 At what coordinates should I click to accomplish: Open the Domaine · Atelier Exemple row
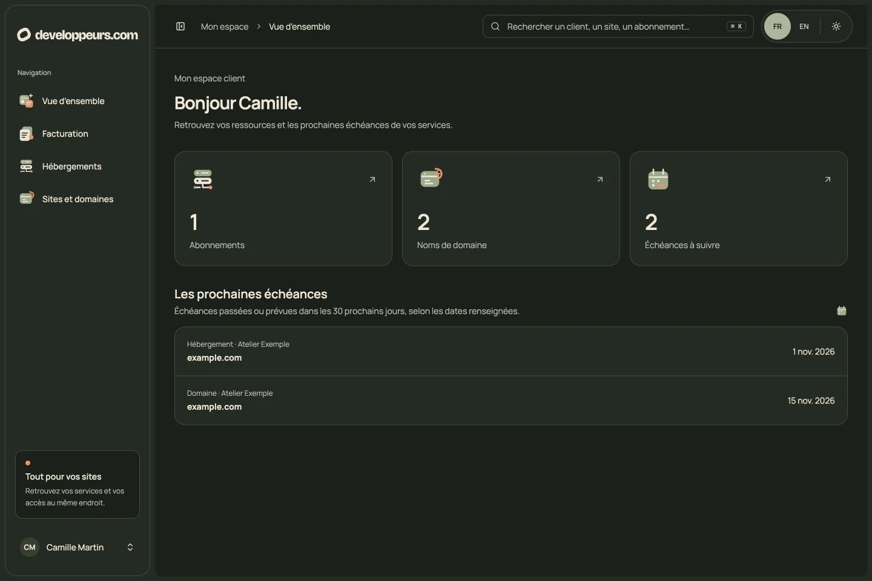pyautogui.click(x=511, y=401)
